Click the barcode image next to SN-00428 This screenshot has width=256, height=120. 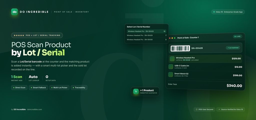pos(180,48)
